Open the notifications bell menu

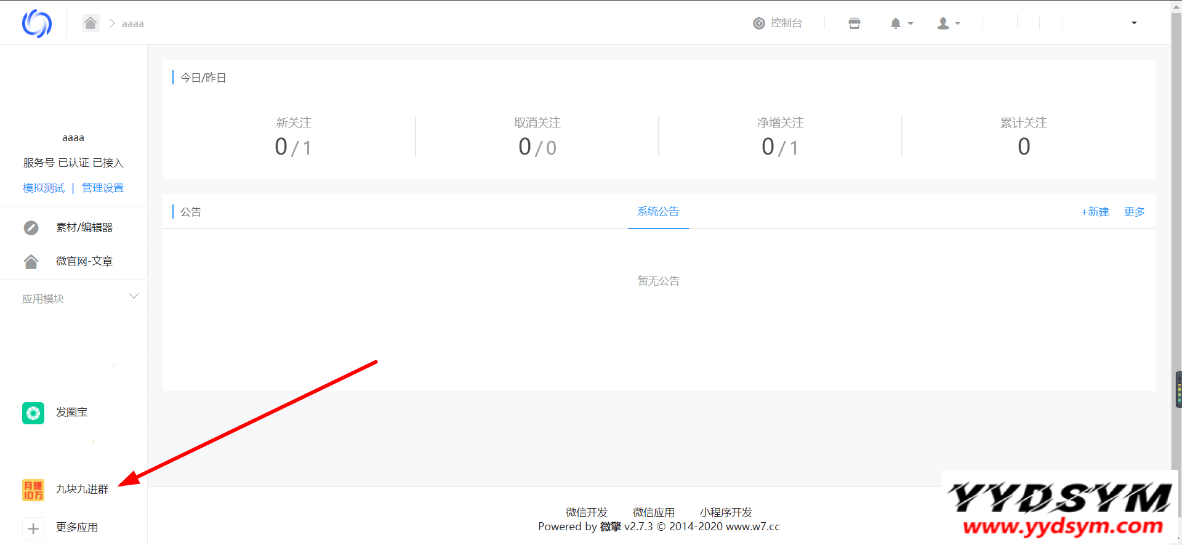click(901, 23)
